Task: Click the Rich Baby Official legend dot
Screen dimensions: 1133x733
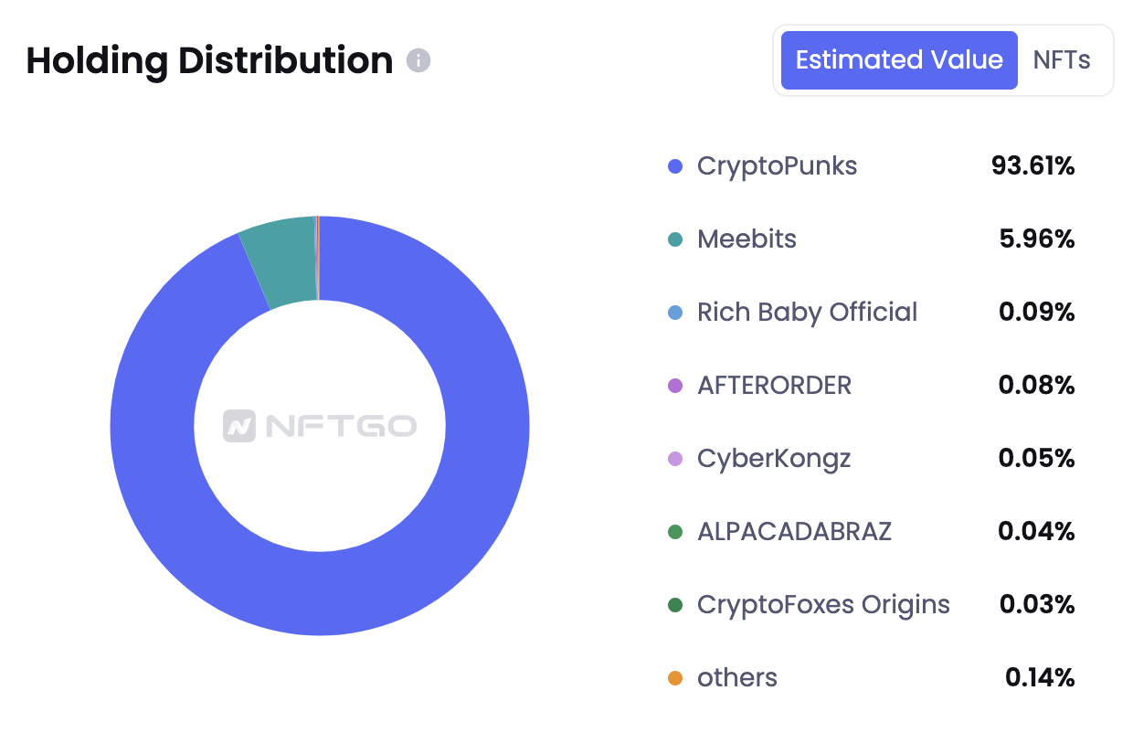Action: (675, 313)
